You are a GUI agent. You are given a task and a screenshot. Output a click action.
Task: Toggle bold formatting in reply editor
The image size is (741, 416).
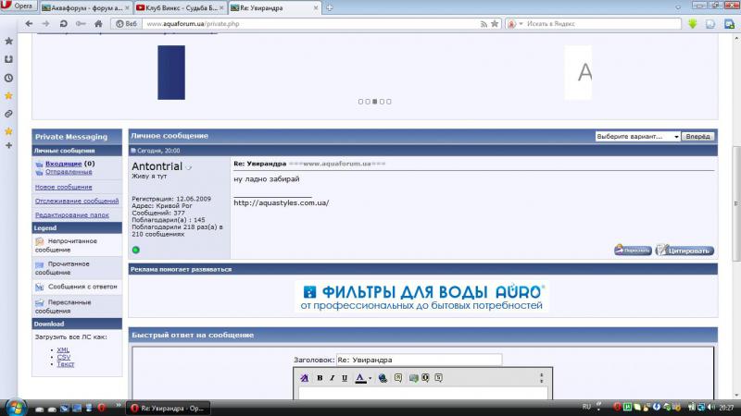[x=320, y=378]
